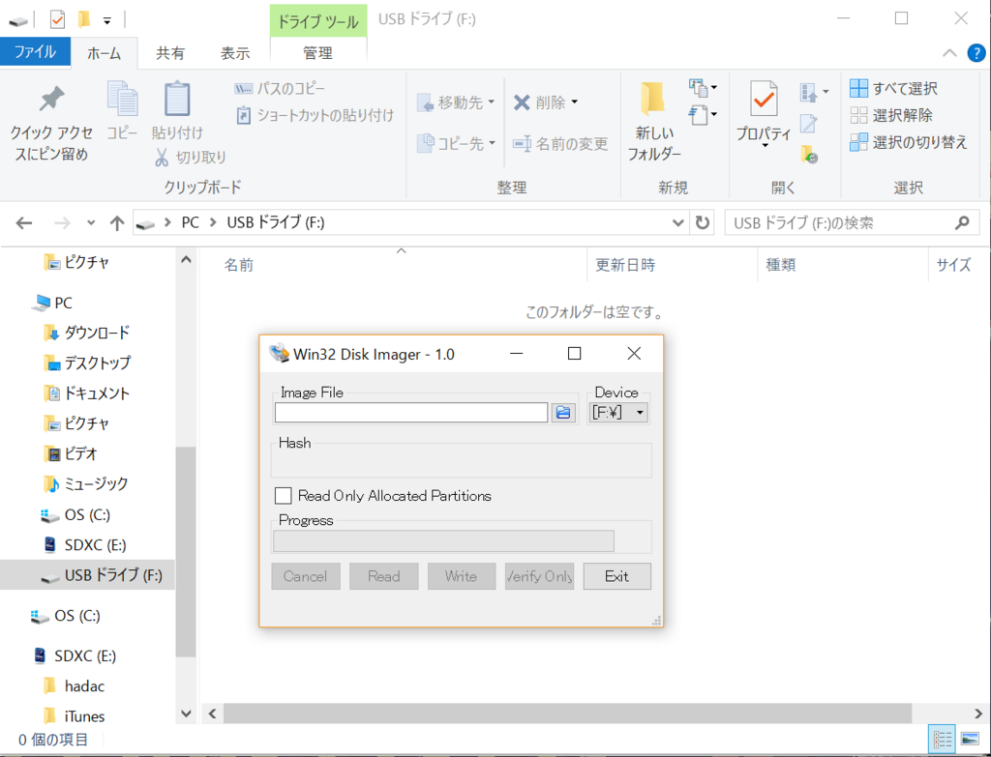This screenshot has height=757, width=991.
Task: Open ビデオ in the navigation pane
Action: tap(71, 454)
